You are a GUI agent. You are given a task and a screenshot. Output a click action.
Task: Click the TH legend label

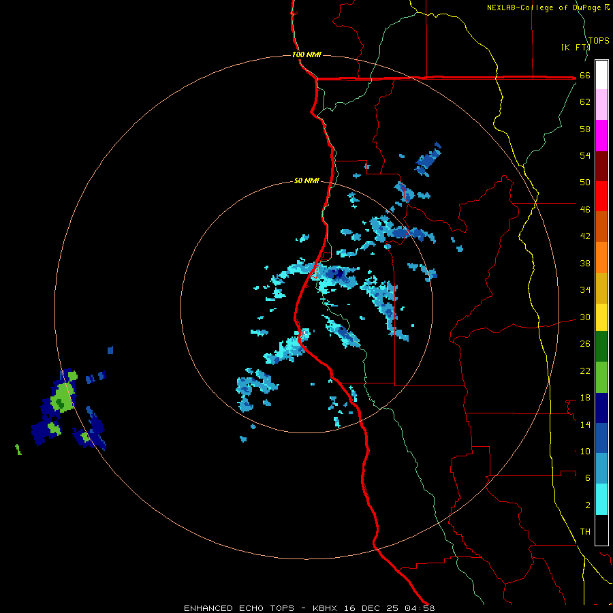click(x=585, y=532)
